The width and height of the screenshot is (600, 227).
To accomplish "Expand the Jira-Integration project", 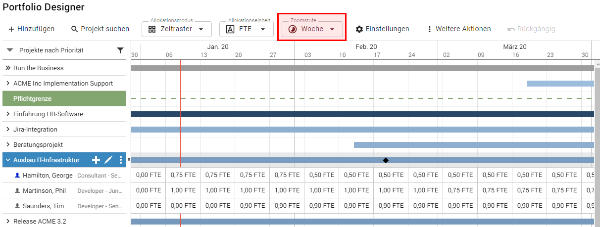I will point(8,130).
